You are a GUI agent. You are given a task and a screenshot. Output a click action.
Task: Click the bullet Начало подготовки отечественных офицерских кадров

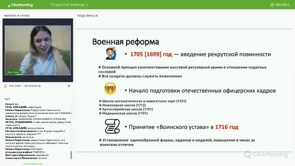[x=201, y=91]
